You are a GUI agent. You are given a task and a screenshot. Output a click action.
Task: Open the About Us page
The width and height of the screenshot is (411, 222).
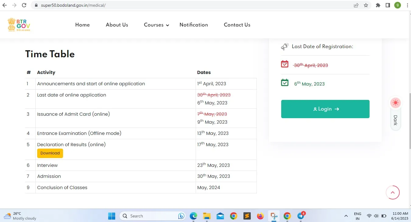117,25
